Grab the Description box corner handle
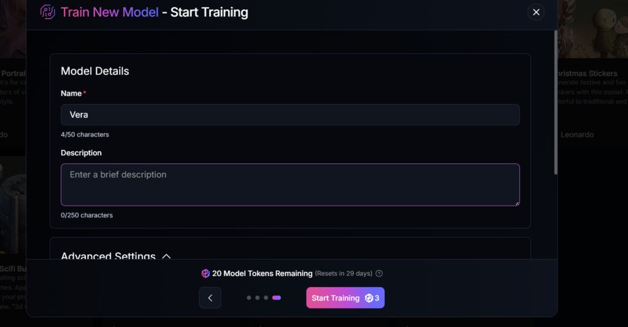Viewport: 628px width, 327px height. (517, 203)
